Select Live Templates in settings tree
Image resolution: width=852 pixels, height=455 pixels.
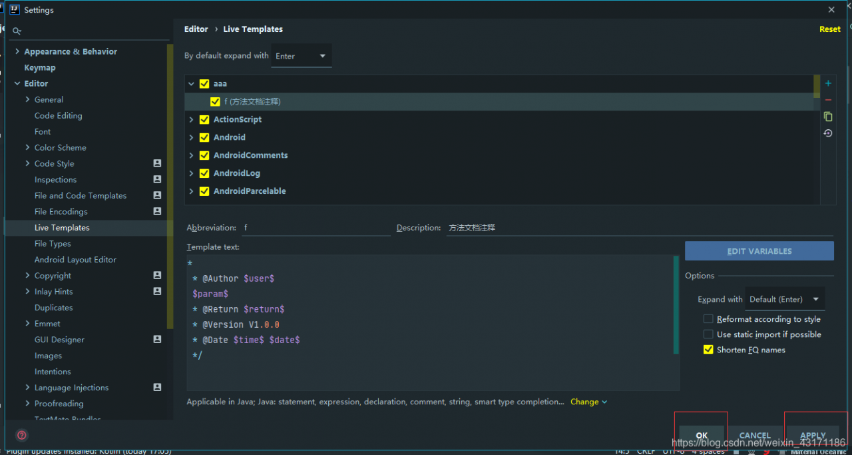tap(62, 227)
